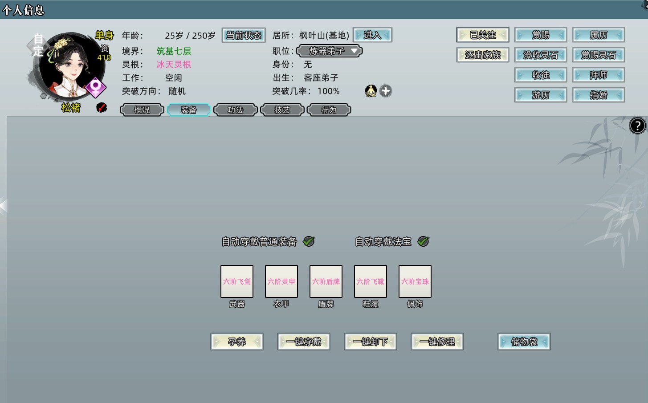
Task: Click the red edit name icon
Action: pyautogui.click(x=102, y=107)
